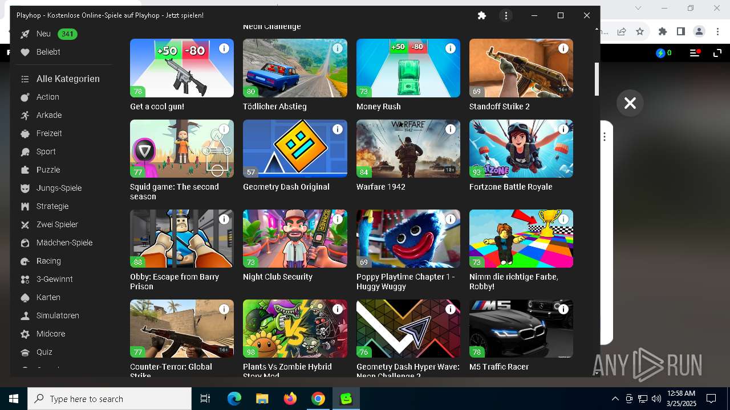Show info for Money Rush game
Image resolution: width=730 pixels, height=410 pixels.
click(451, 48)
